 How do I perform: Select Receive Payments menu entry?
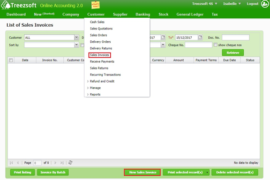102,61
